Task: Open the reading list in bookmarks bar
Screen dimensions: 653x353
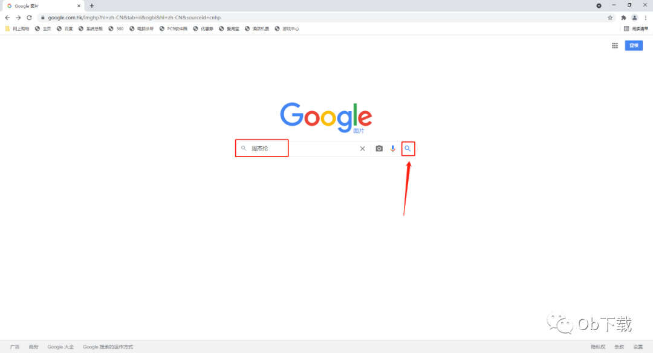Action: (636, 29)
